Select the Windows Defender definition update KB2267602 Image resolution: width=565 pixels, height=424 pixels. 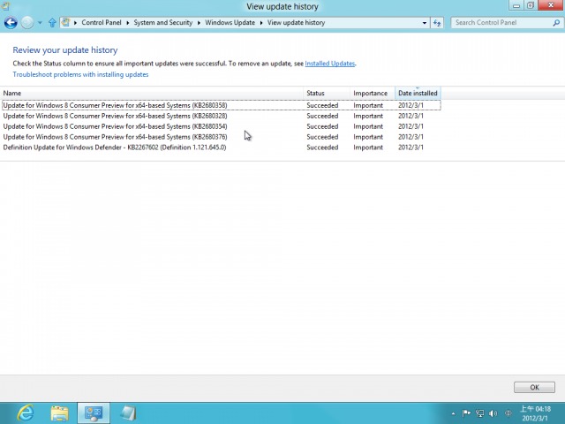point(222,148)
